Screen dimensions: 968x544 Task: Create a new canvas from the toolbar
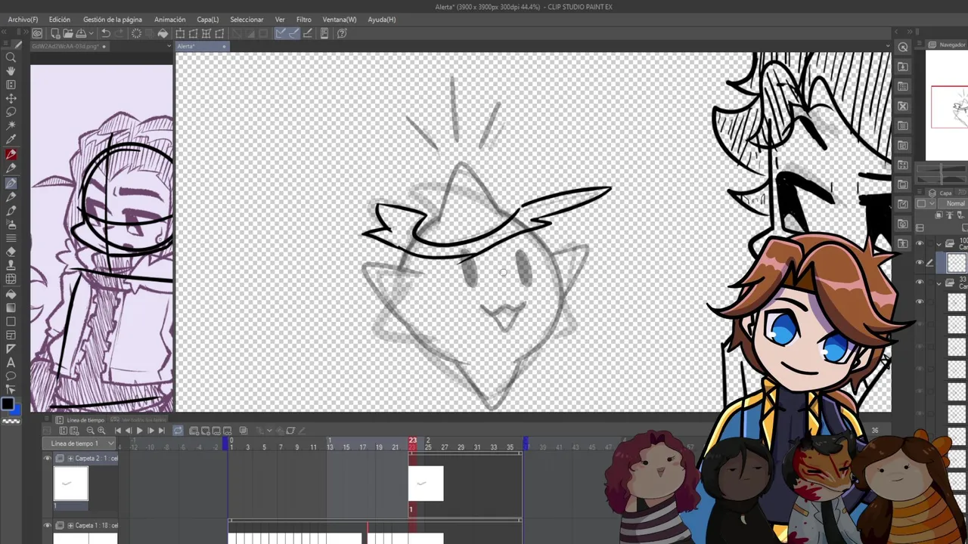click(55, 33)
